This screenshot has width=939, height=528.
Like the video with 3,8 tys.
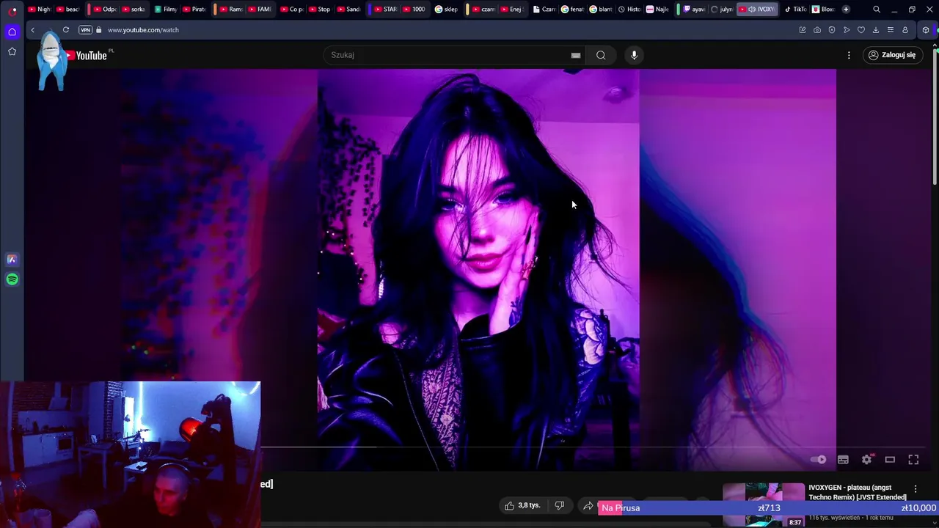[x=522, y=506]
